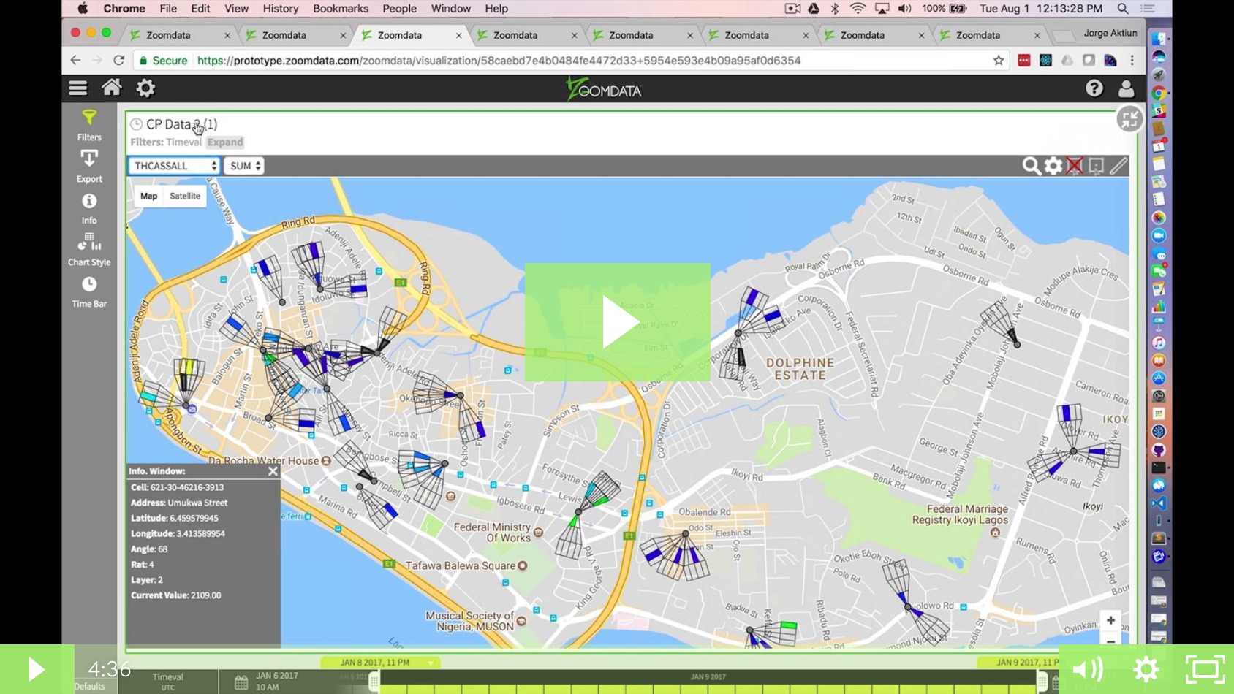
Task: Open the History menu
Action: pos(281,9)
